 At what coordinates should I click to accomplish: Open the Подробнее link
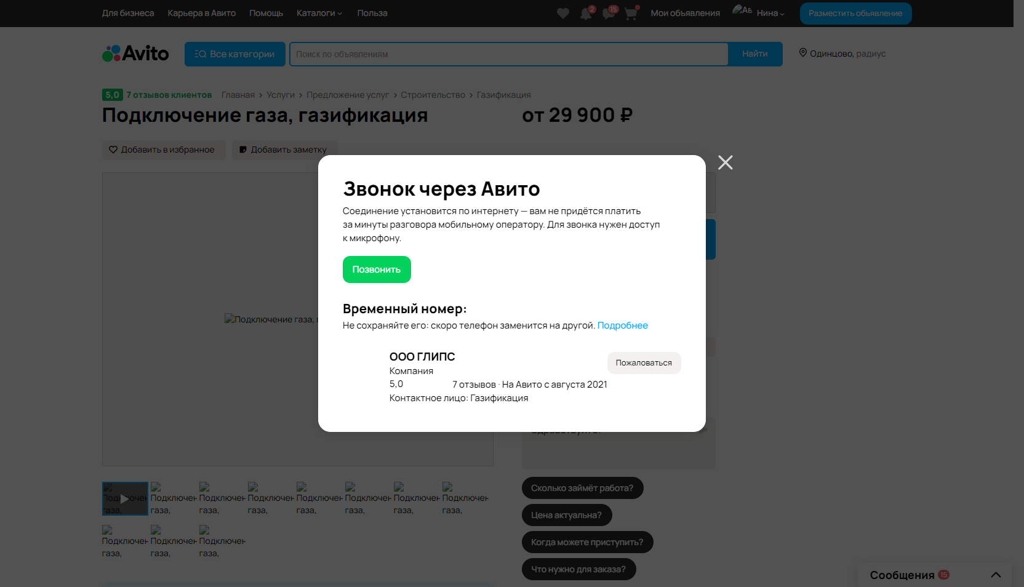click(623, 325)
